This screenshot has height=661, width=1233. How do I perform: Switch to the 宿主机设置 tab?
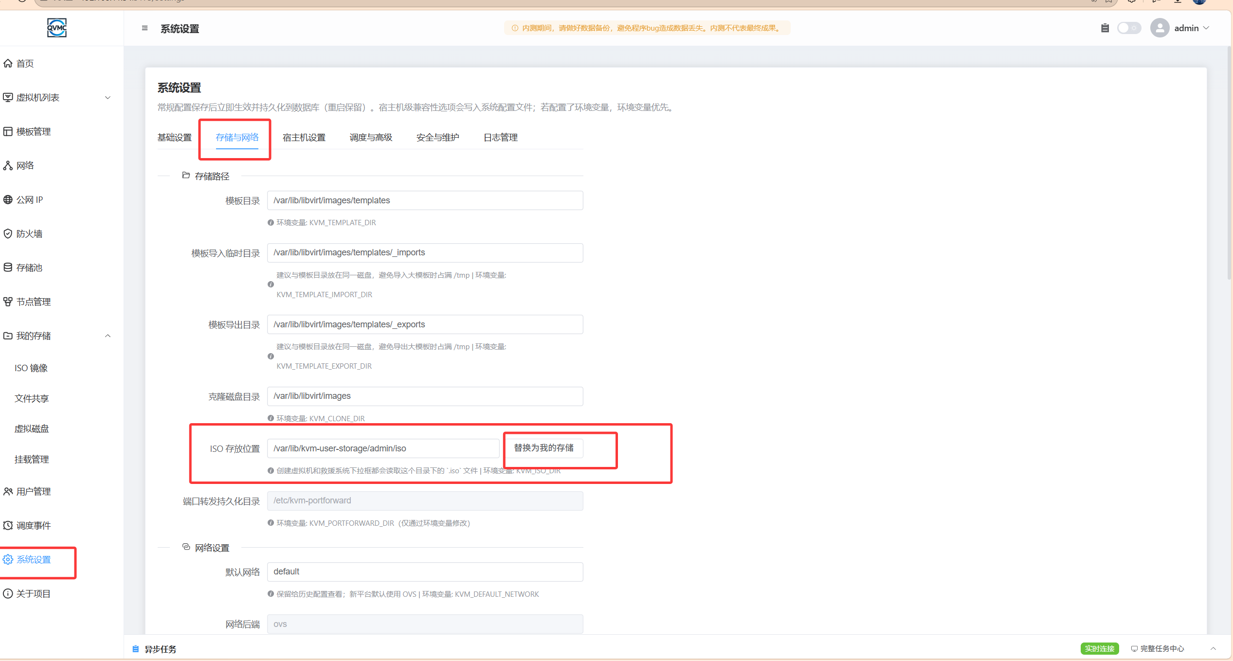click(304, 138)
